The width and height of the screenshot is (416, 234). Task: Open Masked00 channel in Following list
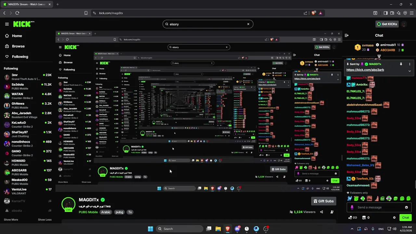point(28,181)
